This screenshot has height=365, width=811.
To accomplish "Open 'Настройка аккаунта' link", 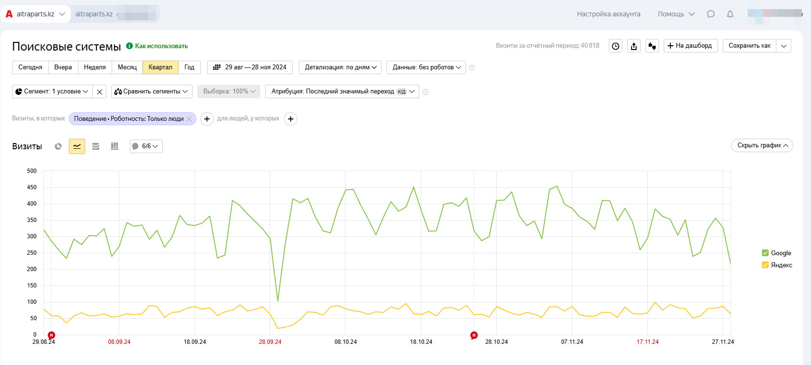I will coord(608,14).
